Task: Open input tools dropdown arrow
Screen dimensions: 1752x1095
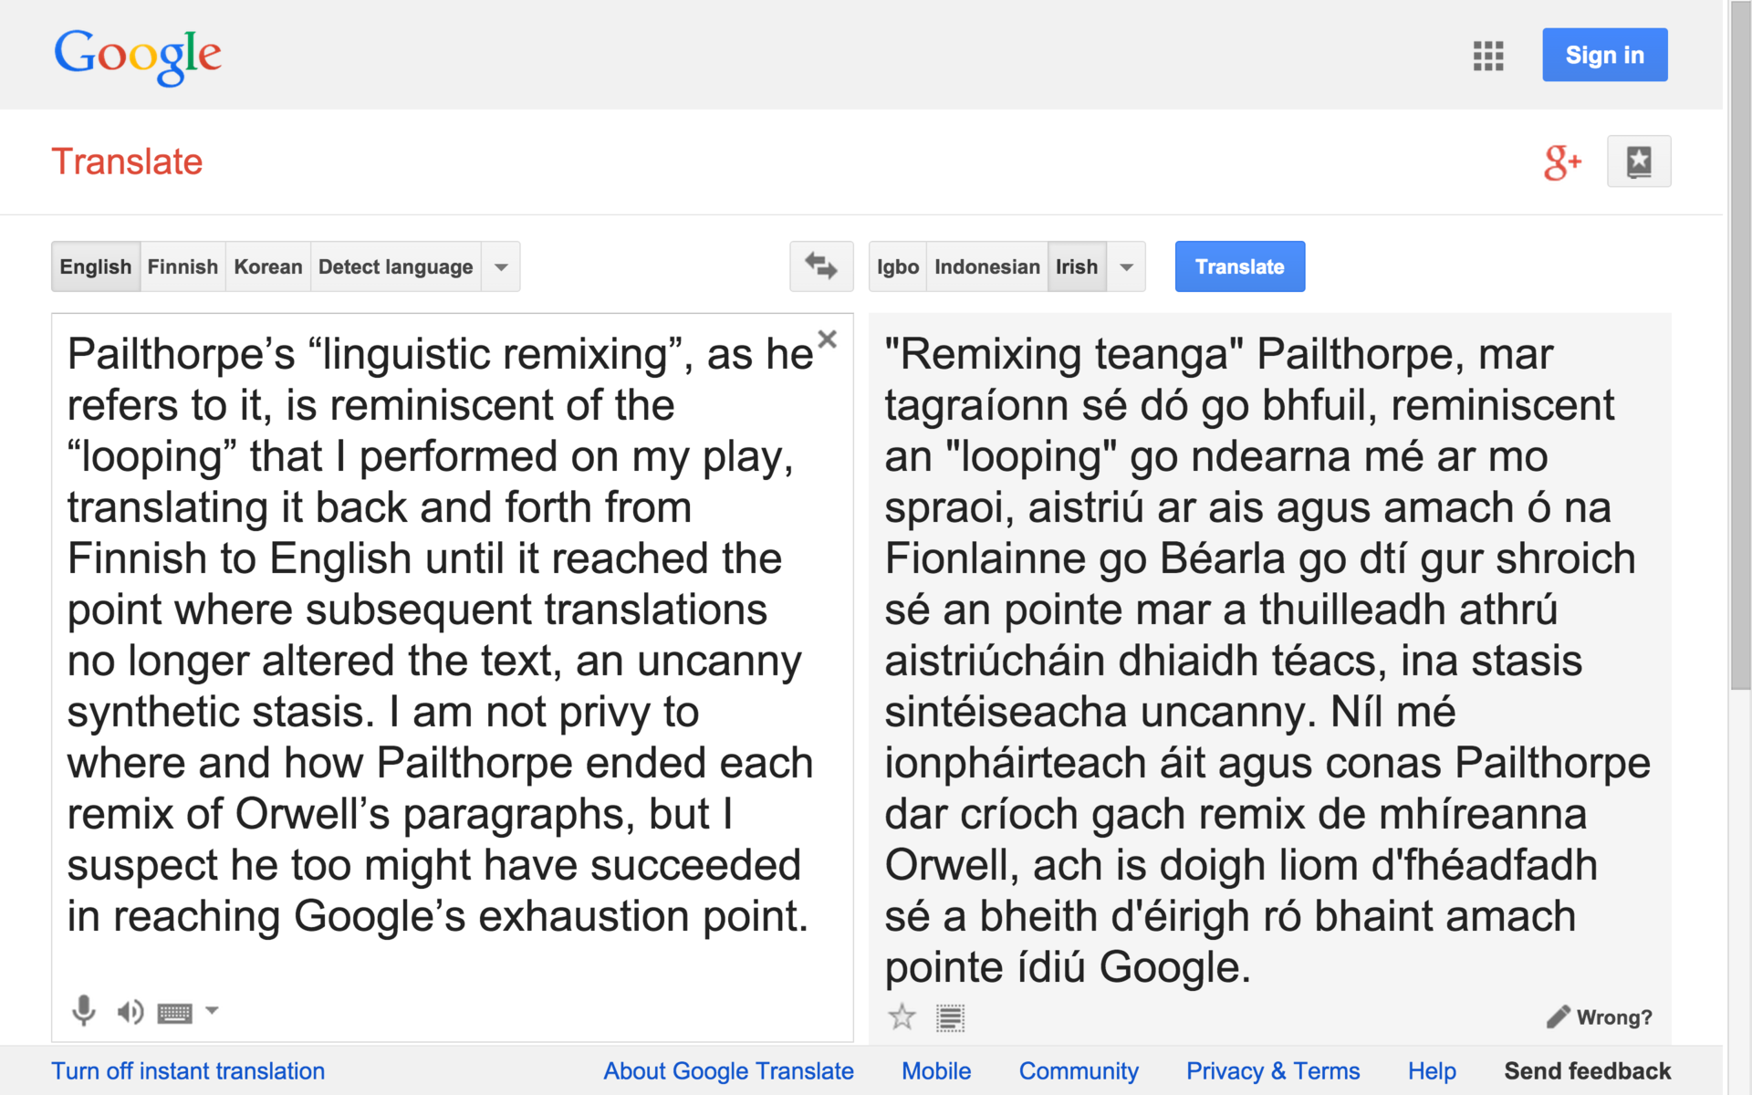Action: [x=212, y=1010]
